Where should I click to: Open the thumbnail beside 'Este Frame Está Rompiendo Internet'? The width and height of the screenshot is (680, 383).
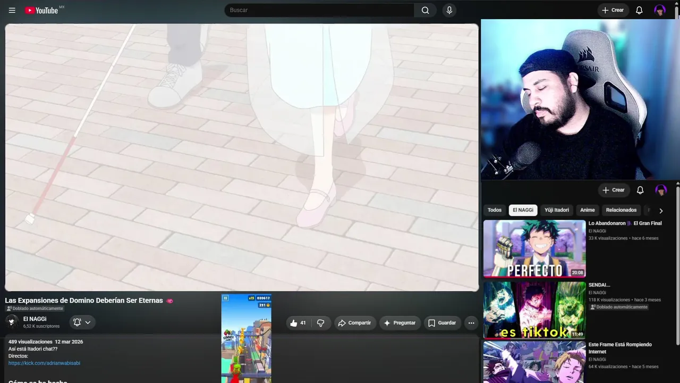534,362
